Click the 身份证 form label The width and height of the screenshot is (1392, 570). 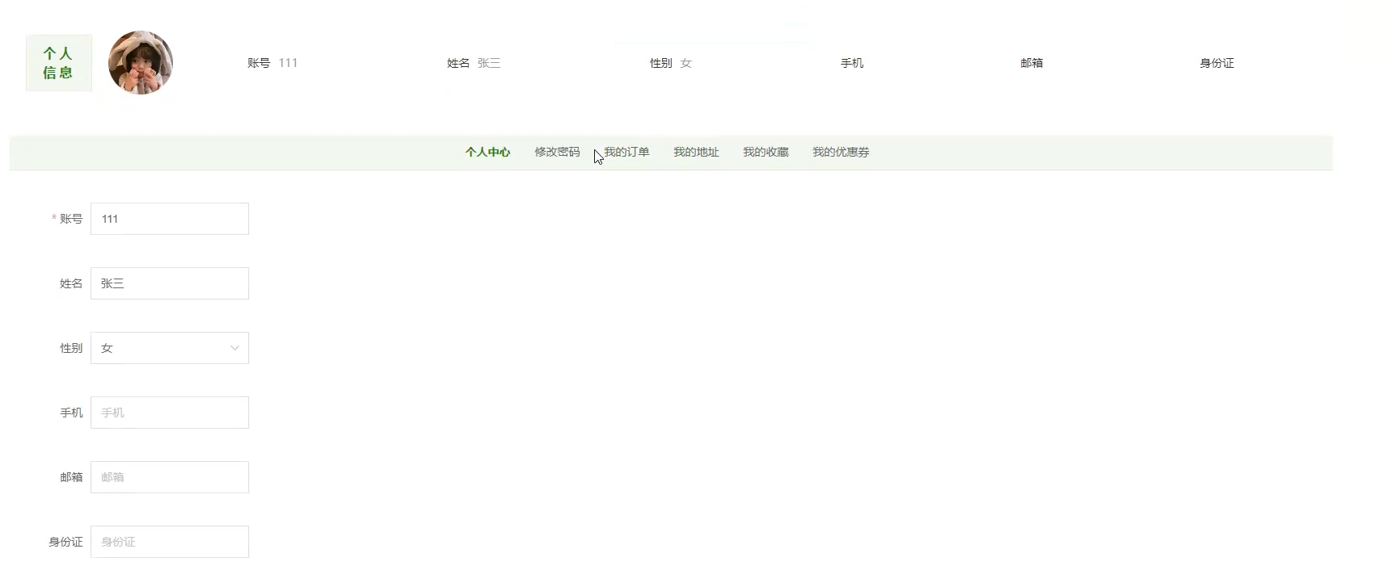point(65,542)
